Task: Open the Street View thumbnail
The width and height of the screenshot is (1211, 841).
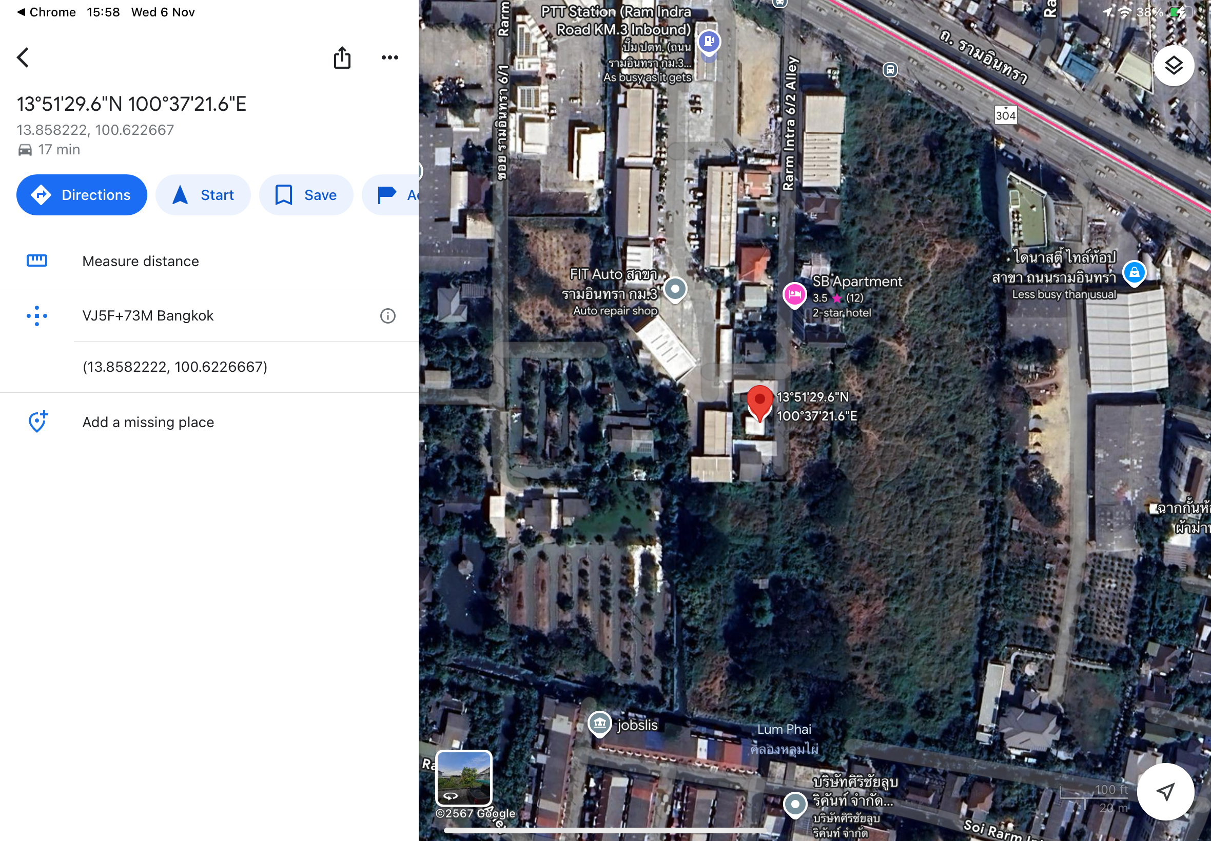Action: [463, 778]
